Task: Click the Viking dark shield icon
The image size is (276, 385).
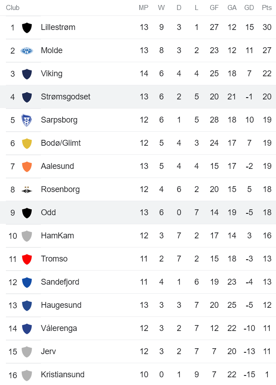Action: click(27, 74)
